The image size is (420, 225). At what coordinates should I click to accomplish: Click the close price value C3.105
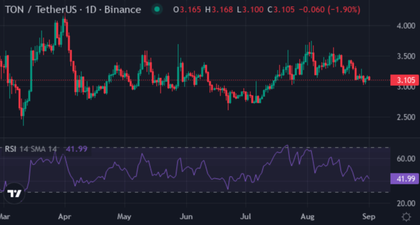pyautogui.click(x=281, y=10)
